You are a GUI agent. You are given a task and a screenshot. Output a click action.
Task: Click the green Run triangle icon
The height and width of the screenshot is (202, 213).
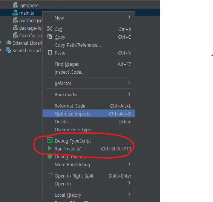[x=50, y=148]
